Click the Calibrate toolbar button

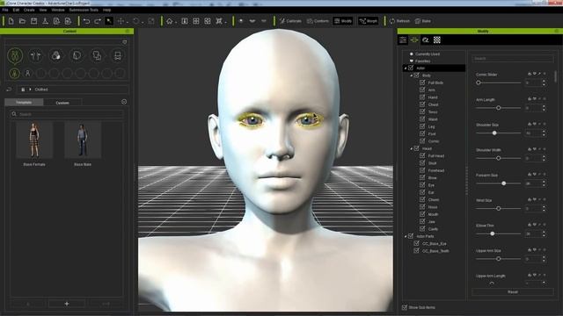click(x=290, y=21)
